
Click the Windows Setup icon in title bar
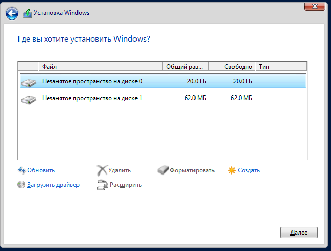[27, 13]
